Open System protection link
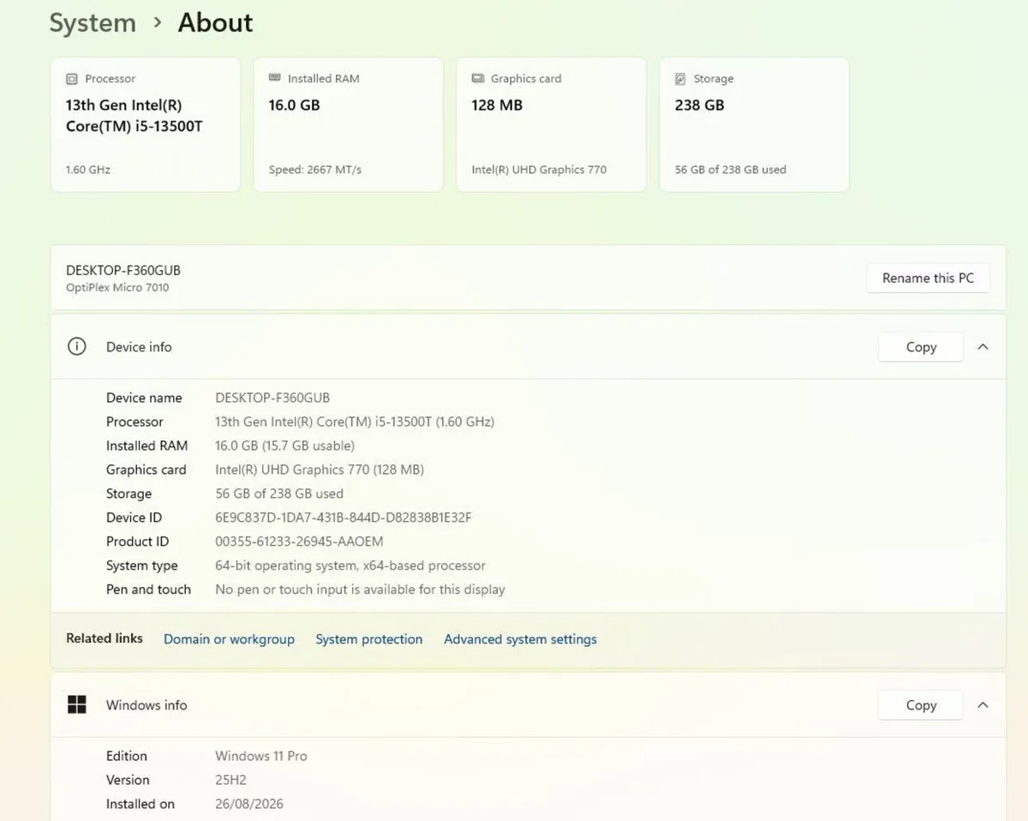This screenshot has width=1028, height=821. click(x=369, y=639)
